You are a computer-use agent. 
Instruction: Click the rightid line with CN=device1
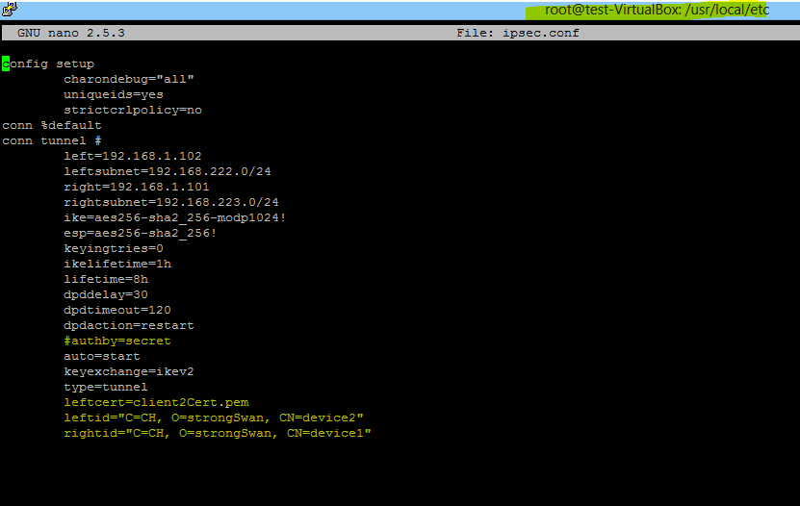[218, 433]
